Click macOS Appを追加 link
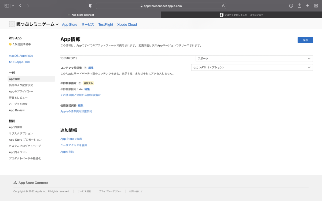This screenshot has height=201, width=322. click(21, 56)
